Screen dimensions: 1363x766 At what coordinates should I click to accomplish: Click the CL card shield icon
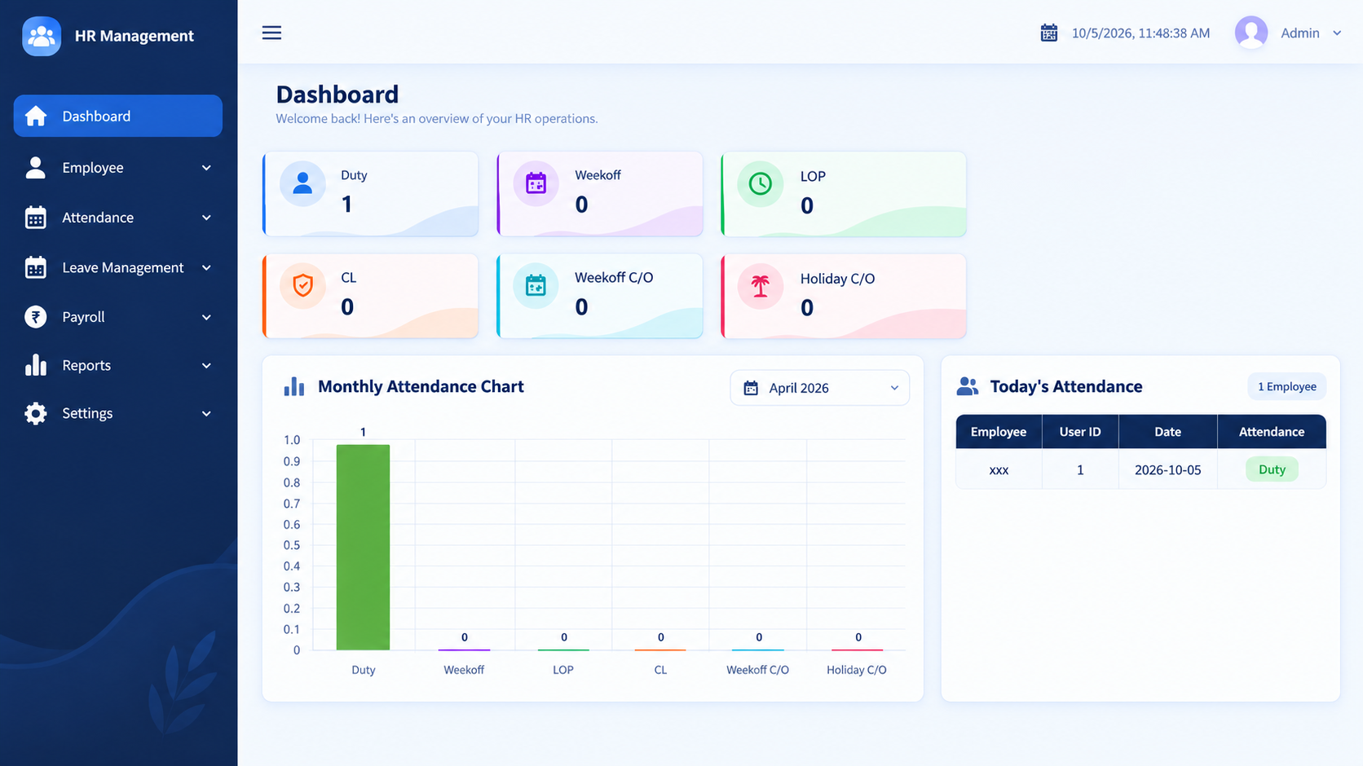[302, 286]
